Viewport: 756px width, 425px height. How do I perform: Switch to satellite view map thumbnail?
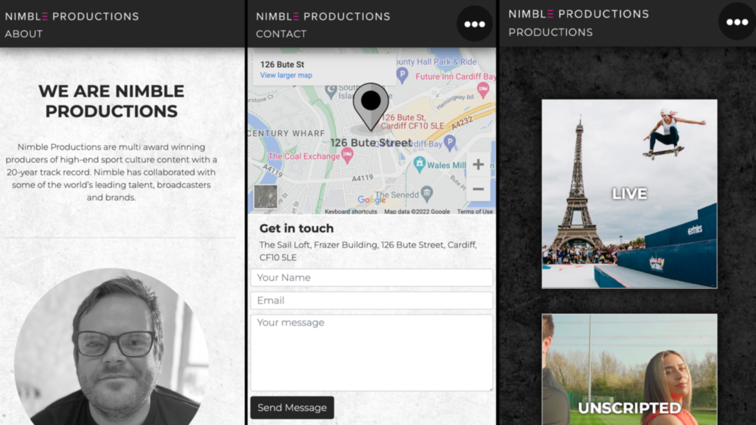(x=266, y=196)
